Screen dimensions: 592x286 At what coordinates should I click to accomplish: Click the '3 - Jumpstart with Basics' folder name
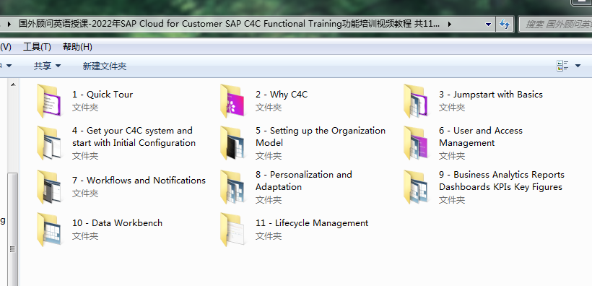point(490,95)
